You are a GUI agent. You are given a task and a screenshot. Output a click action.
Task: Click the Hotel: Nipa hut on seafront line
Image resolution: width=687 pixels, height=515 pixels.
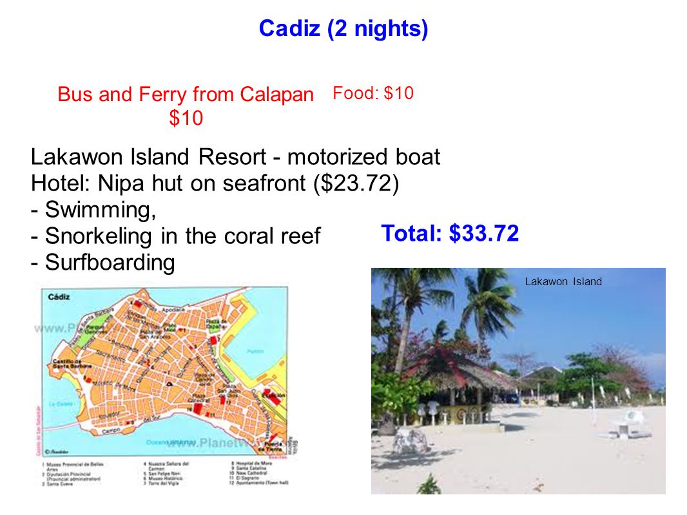[x=215, y=183]
